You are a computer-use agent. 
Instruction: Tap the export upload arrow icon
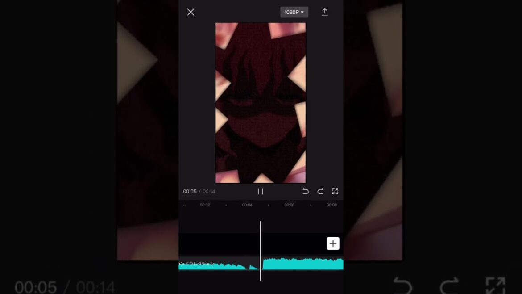(x=325, y=12)
